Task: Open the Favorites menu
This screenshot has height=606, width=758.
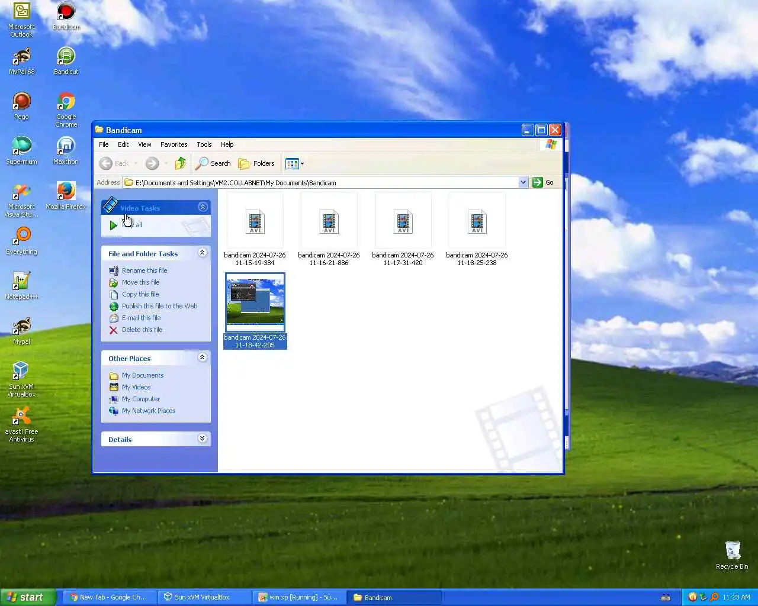Action: tap(174, 144)
